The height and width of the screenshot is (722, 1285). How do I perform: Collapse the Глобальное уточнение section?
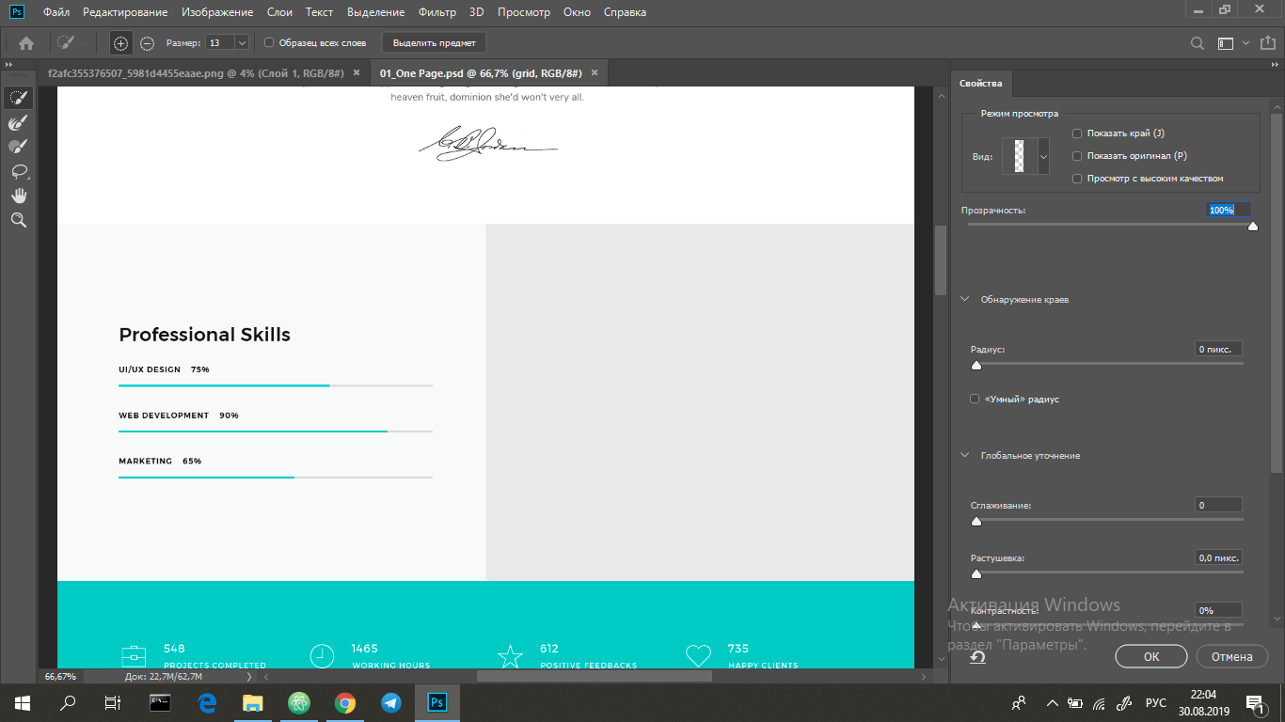(964, 455)
